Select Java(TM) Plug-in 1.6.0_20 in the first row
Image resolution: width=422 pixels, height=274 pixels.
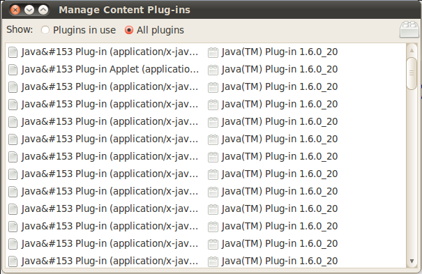280,52
